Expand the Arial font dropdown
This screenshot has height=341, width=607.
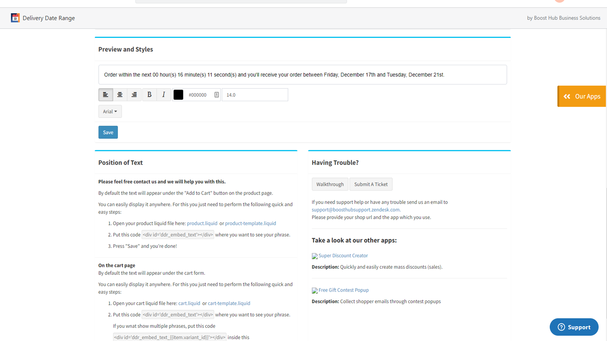coord(110,111)
